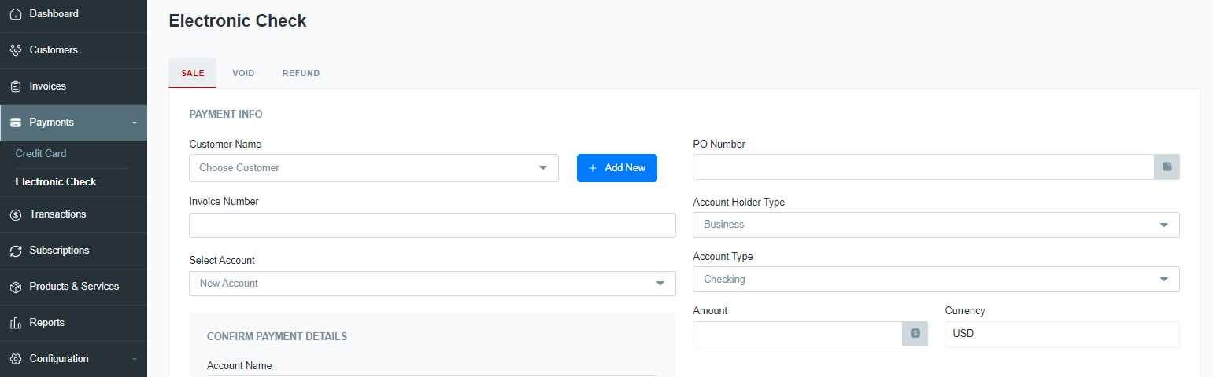Collapse the Payments menu arrow

click(x=135, y=123)
